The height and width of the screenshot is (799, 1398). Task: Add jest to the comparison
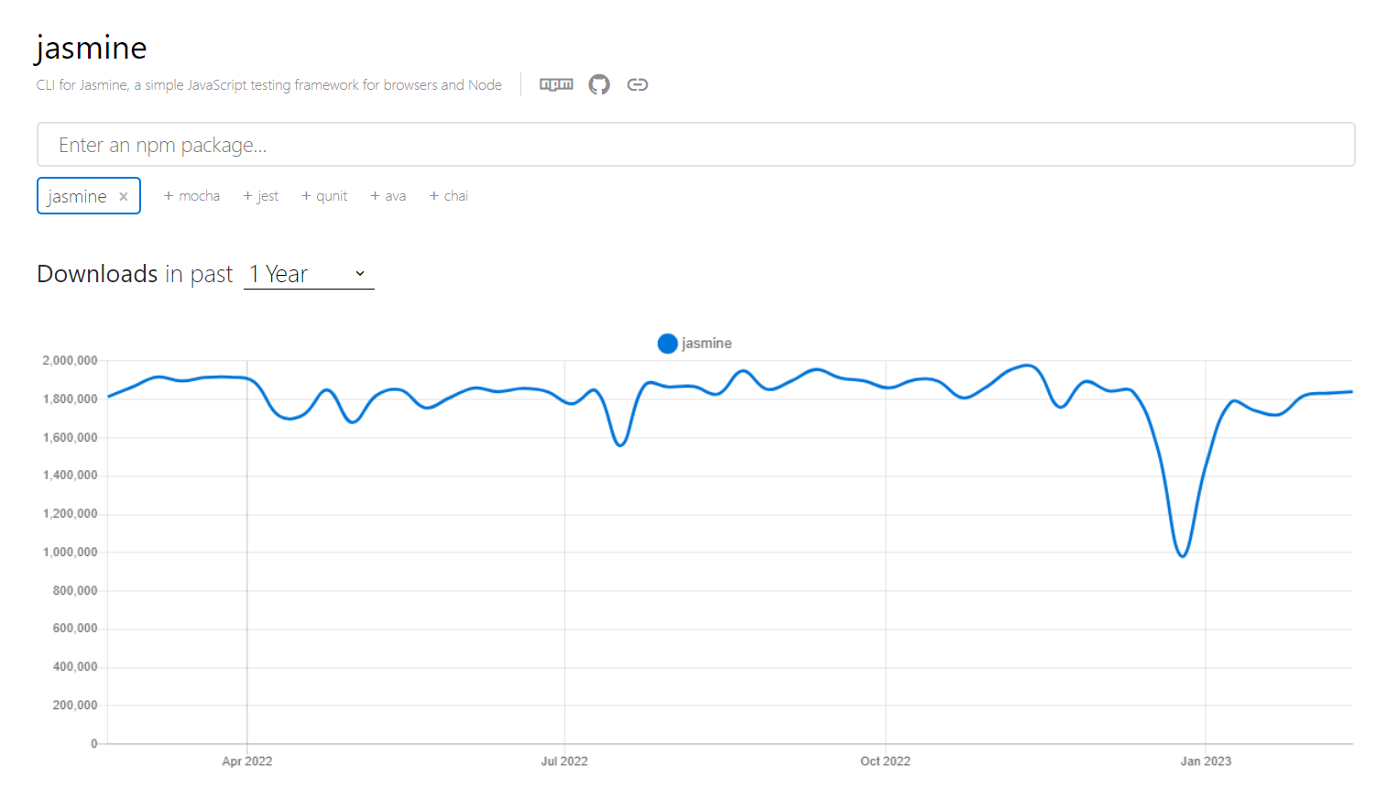261,196
